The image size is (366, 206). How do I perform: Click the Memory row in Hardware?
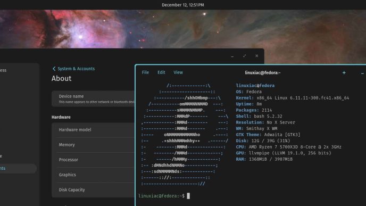pyautogui.click(x=94, y=145)
